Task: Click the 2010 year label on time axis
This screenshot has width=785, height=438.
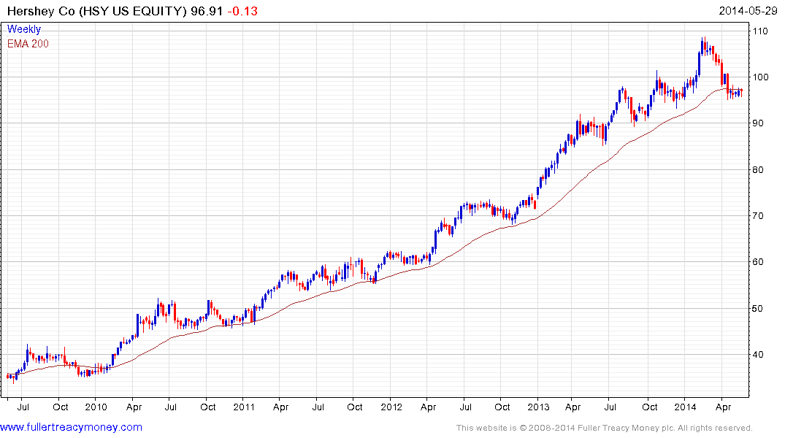Action: [96, 407]
